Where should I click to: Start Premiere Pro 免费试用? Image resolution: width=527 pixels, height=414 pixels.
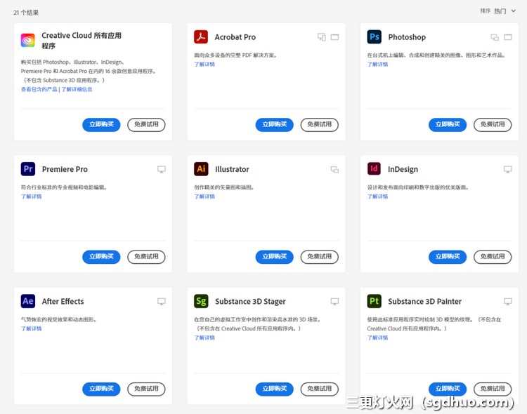pyautogui.click(x=146, y=257)
